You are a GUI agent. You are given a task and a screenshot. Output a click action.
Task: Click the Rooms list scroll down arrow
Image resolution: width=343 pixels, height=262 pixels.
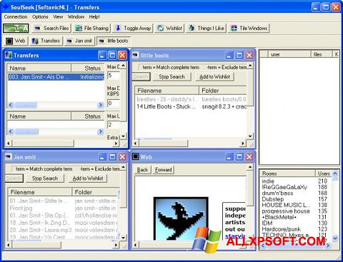335,238
